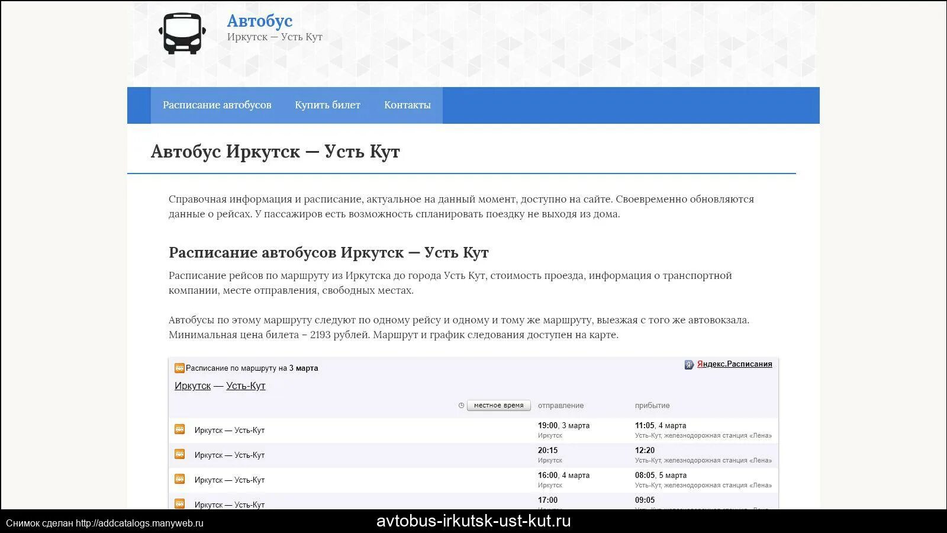
Task: Click subheading Расписание автобусов Иркутск — Усть Кут
Action: click(x=328, y=252)
